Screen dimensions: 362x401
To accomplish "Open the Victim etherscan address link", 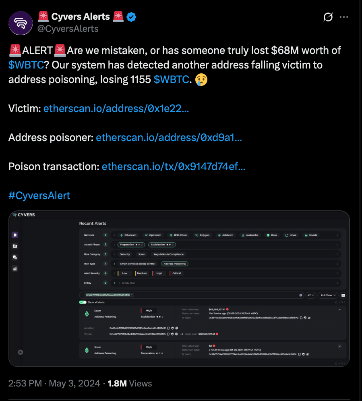I will 116,108.
